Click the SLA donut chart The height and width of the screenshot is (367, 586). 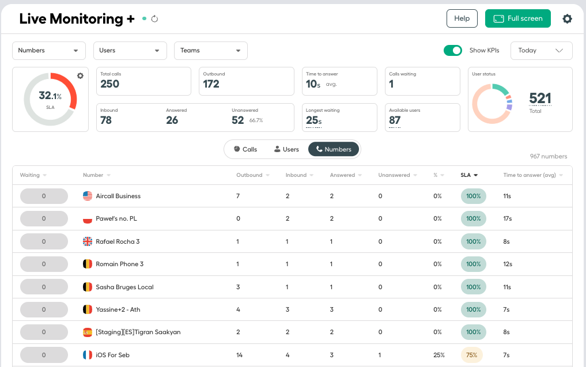(51, 99)
